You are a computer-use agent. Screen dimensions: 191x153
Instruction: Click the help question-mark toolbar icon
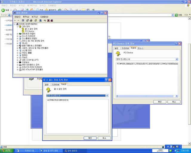[x=36, y=21]
